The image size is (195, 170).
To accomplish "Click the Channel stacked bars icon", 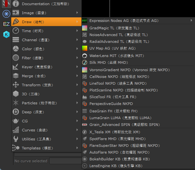I will click(16, 40).
